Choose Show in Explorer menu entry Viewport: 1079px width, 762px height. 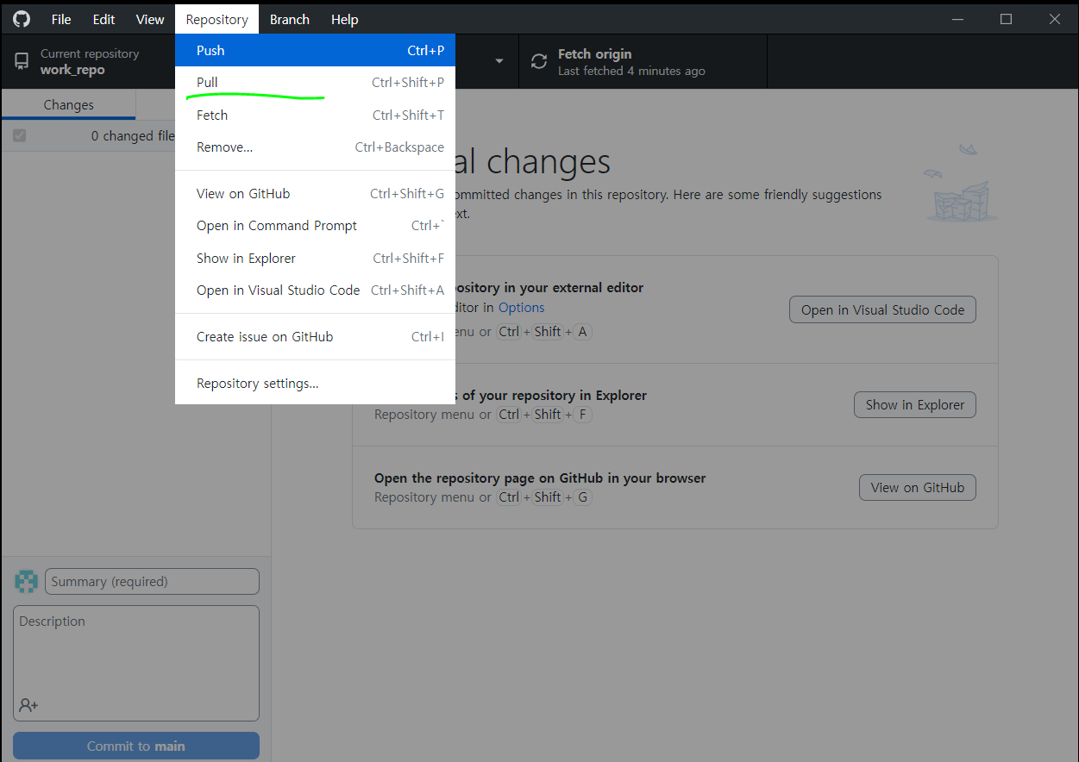pyautogui.click(x=315, y=258)
